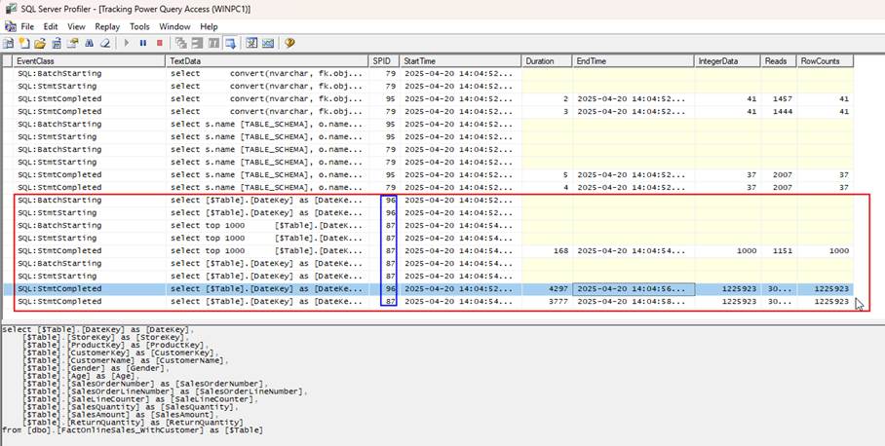
Task: Open the Edit menu
Action: point(51,26)
